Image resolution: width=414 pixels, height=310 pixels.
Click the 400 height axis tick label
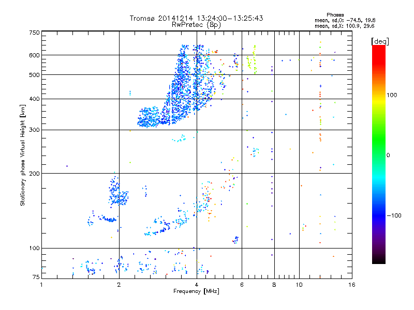[x=34, y=99]
